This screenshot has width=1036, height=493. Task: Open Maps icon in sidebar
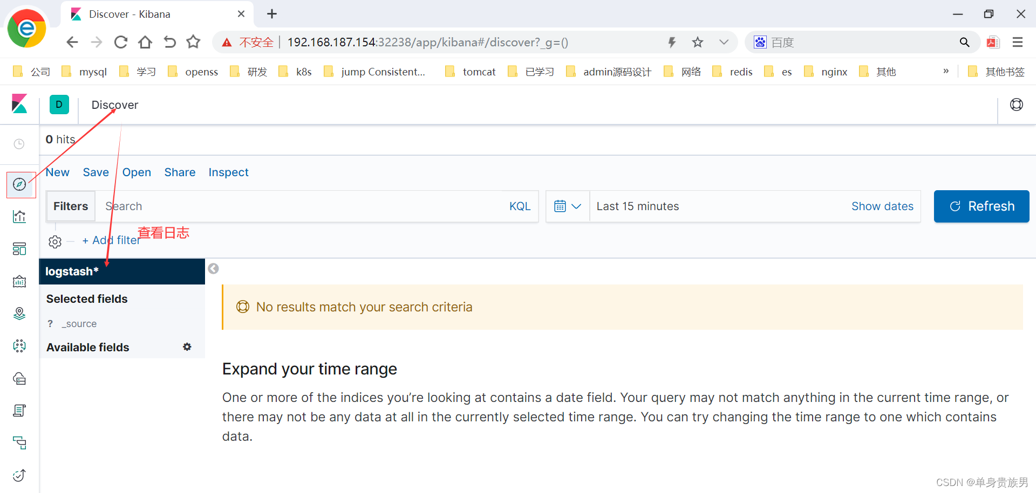point(19,314)
